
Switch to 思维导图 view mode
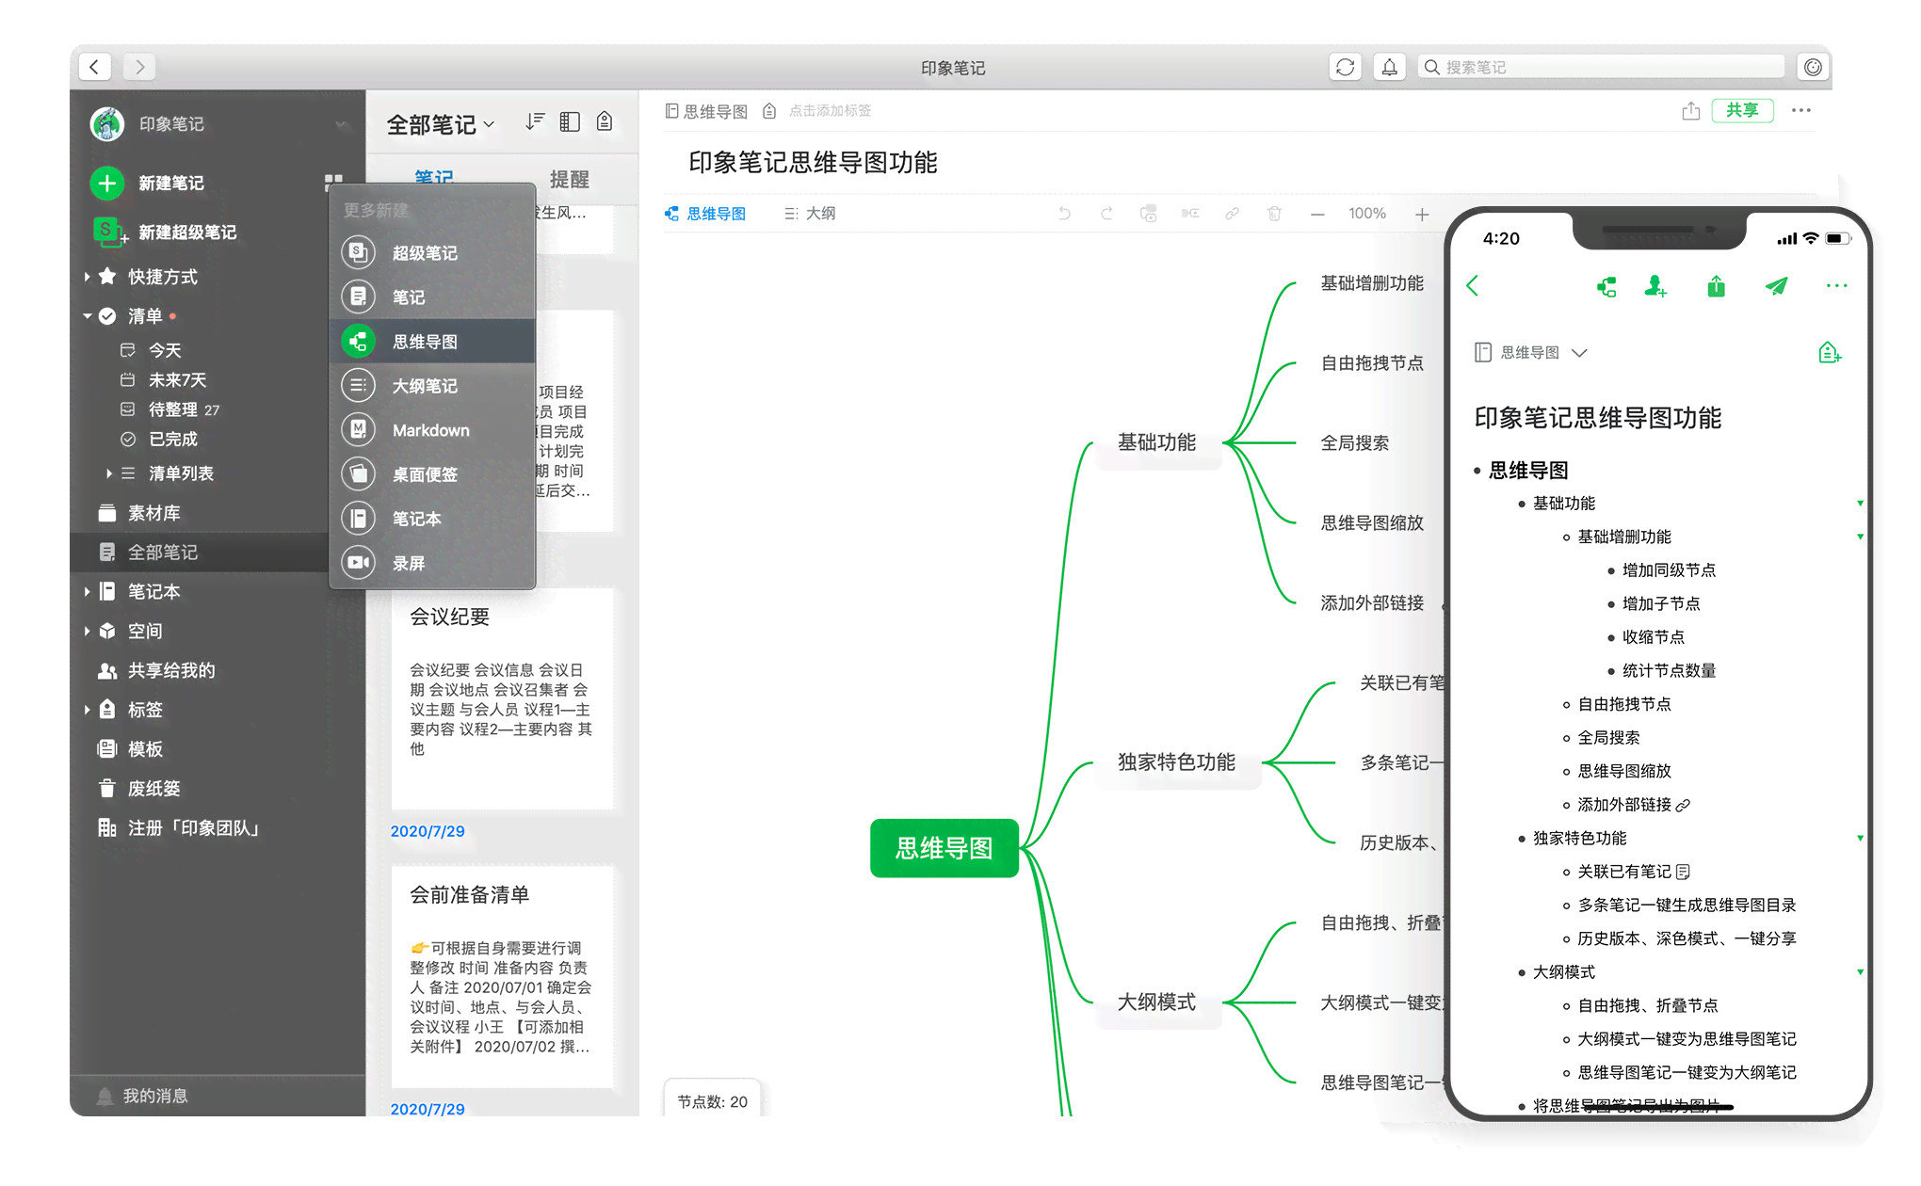click(x=705, y=214)
